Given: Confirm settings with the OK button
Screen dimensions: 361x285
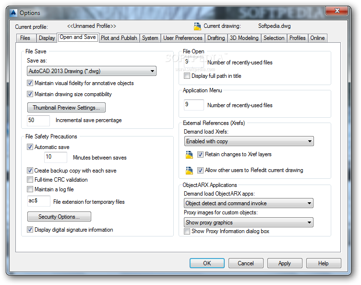Looking at the screenshot, I should [x=207, y=263].
